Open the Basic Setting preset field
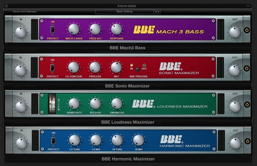257x166 pixels. coord(125,11)
